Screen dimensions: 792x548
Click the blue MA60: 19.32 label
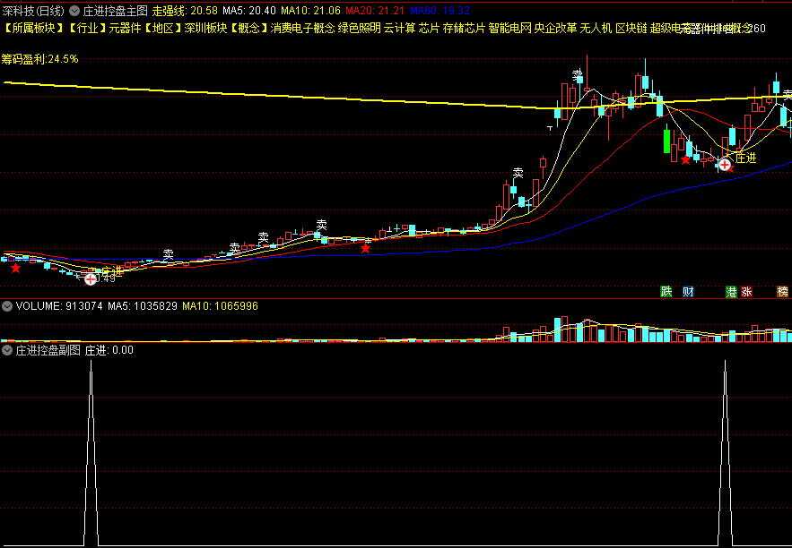click(440, 11)
